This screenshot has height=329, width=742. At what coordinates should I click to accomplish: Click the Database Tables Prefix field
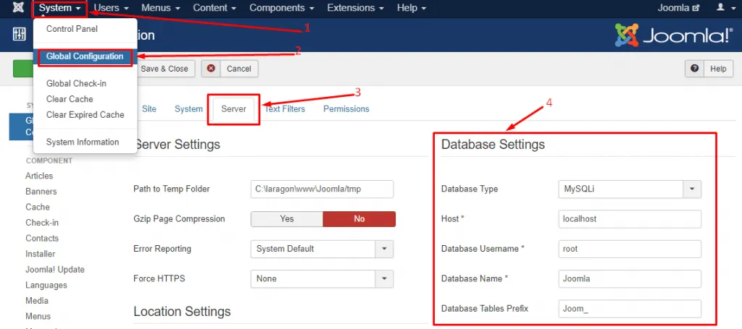[x=630, y=309]
